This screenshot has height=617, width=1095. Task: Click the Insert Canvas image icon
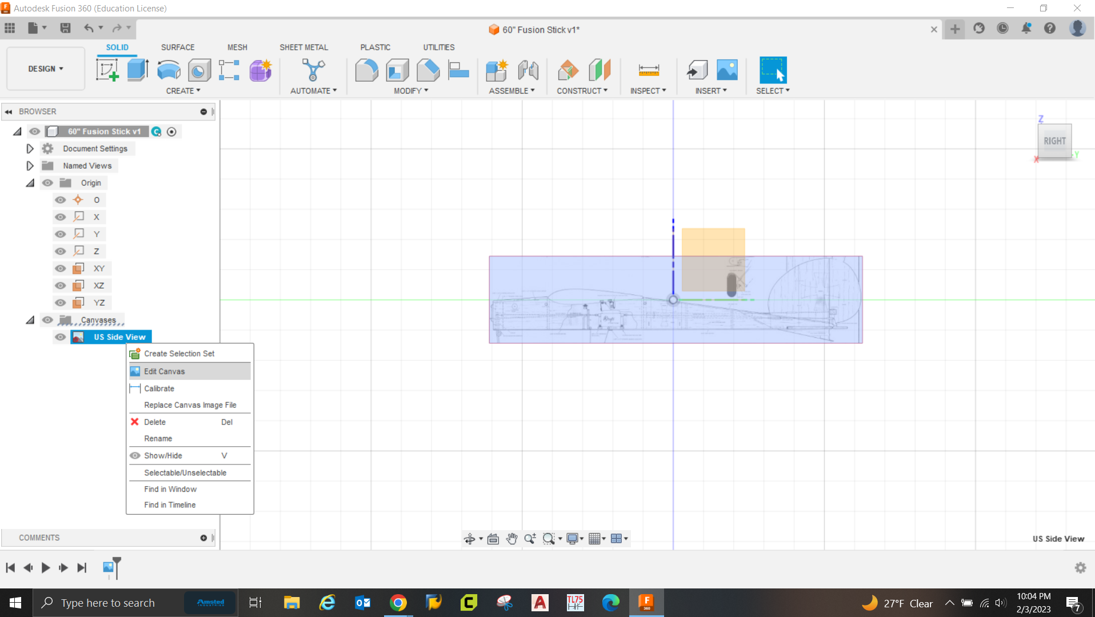point(727,70)
